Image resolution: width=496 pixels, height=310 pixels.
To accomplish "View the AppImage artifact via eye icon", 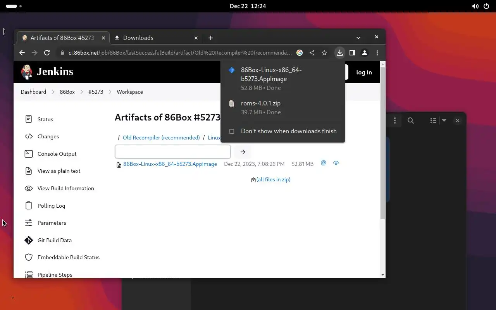I will (x=336, y=163).
